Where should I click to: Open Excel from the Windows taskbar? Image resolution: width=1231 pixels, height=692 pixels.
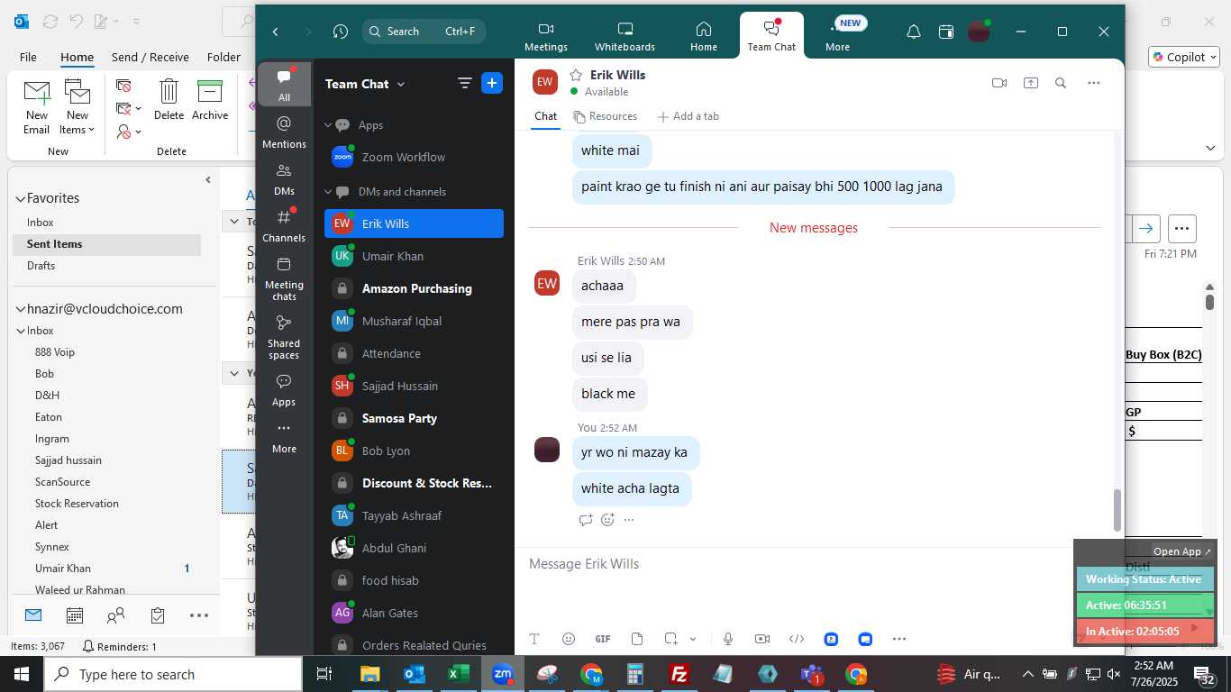click(459, 674)
